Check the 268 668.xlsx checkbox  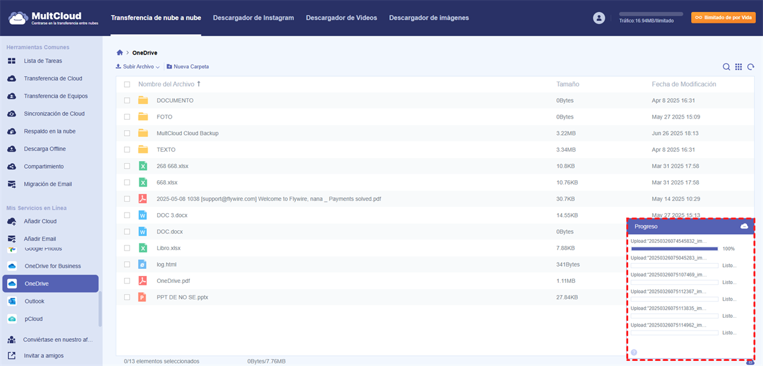(127, 166)
